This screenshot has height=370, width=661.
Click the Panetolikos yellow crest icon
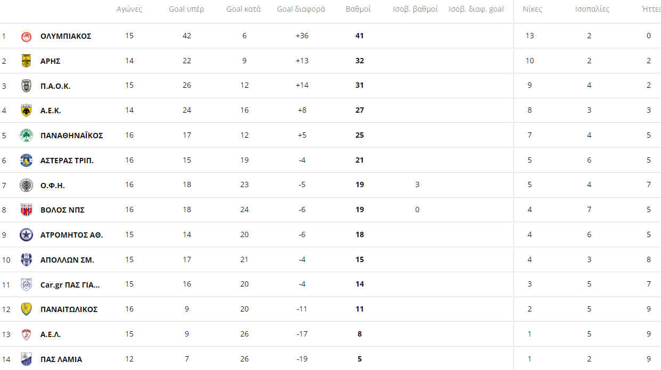coord(26,309)
